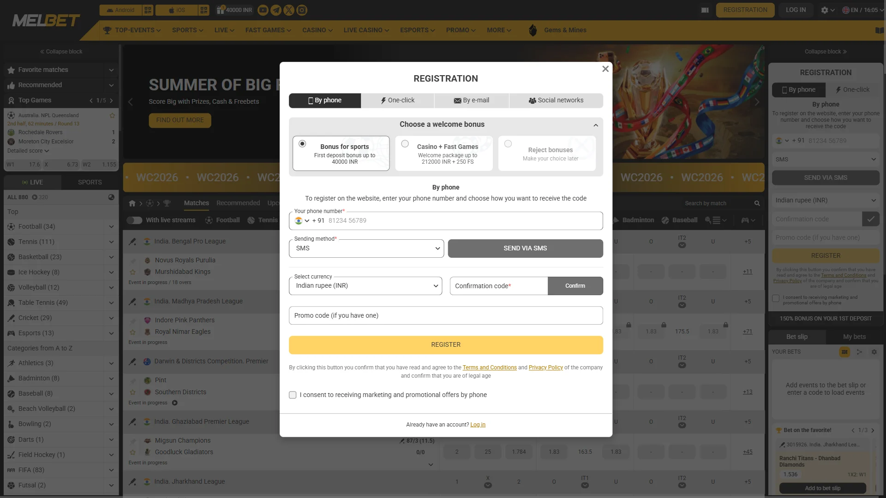Click the home icon in matches breadcrumb
The height and width of the screenshot is (498, 886).
tap(132, 203)
